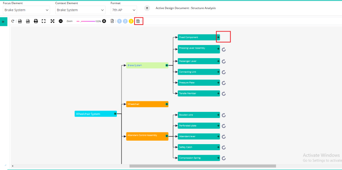Click reload icon next to Connecting Link
This screenshot has width=342, height=170.
(x=224, y=72)
